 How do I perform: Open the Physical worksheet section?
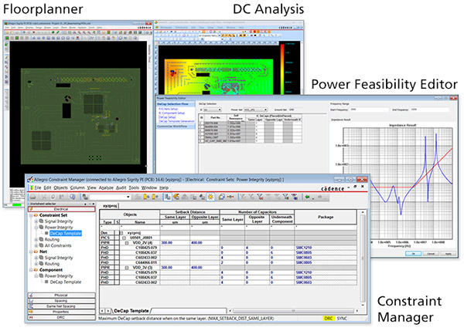tap(62, 295)
